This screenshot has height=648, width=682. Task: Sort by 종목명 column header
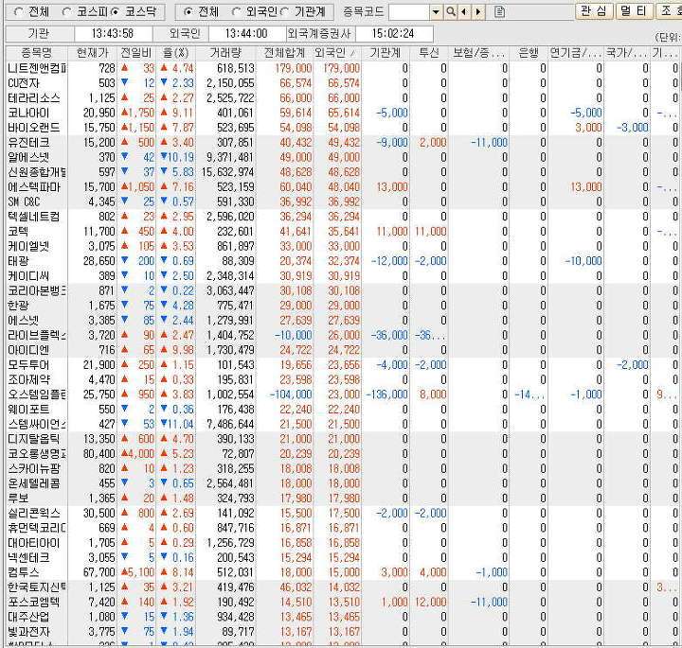[36, 53]
